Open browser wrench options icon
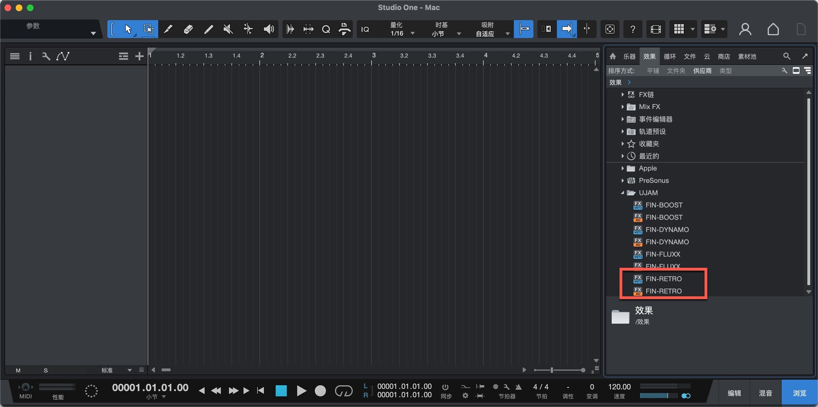The height and width of the screenshot is (407, 818). (x=784, y=71)
